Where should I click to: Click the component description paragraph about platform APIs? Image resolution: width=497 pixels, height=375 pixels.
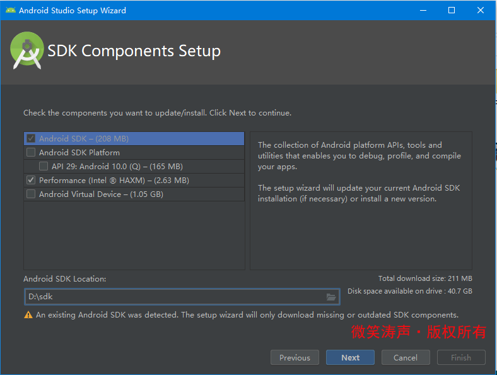(x=359, y=156)
